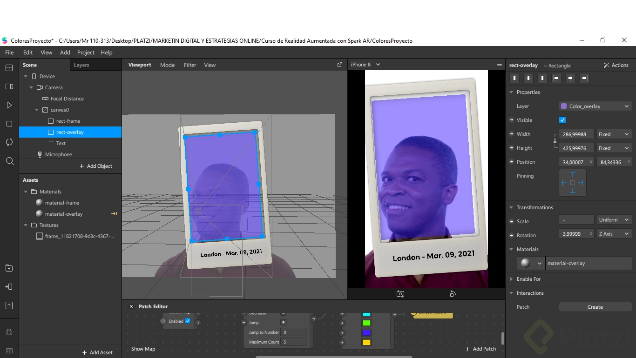The height and width of the screenshot is (358, 636).
Task: Click the play icon in left toolbar
Action: (9, 105)
